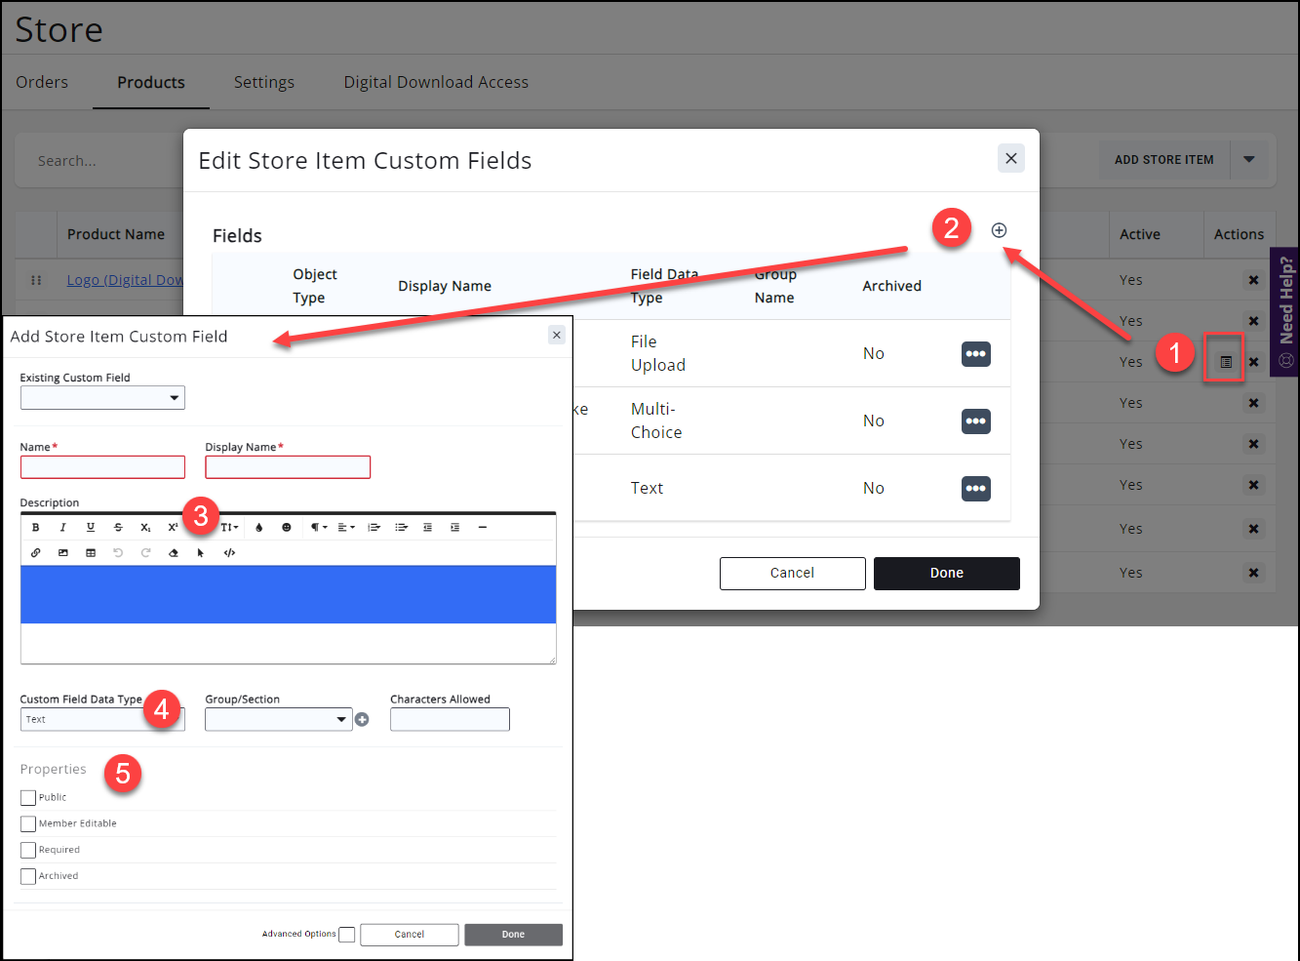1300x961 pixels.
Task: Open the Digital Download Access tab
Action: click(x=436, y=82)
